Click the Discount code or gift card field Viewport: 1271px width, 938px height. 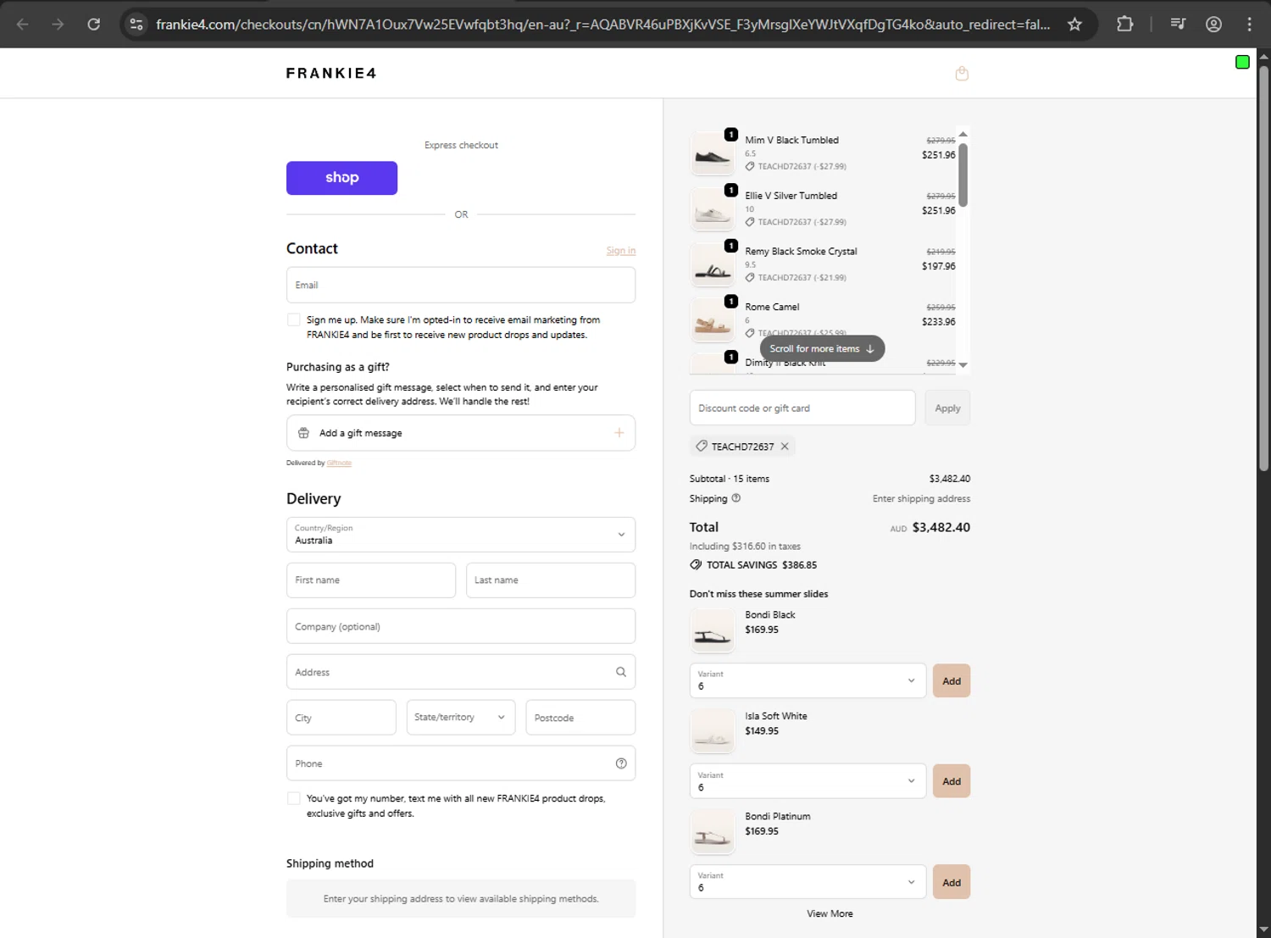(802, 408)
